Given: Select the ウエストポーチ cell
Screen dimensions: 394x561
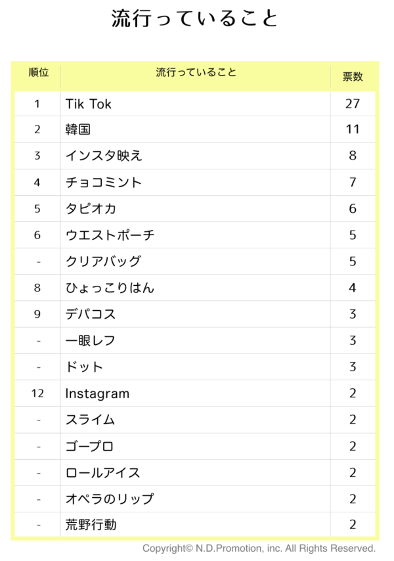Looking at the screenshot, I should pyautogui.click(x=110, y=235).
